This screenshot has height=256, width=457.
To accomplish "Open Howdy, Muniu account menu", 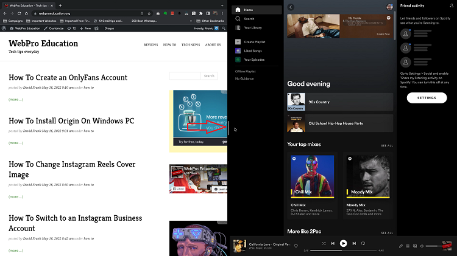I will pos(207,29).
